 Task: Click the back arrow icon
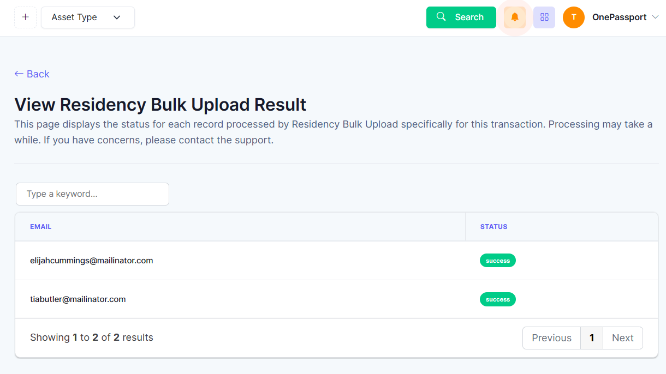[19, 74]
